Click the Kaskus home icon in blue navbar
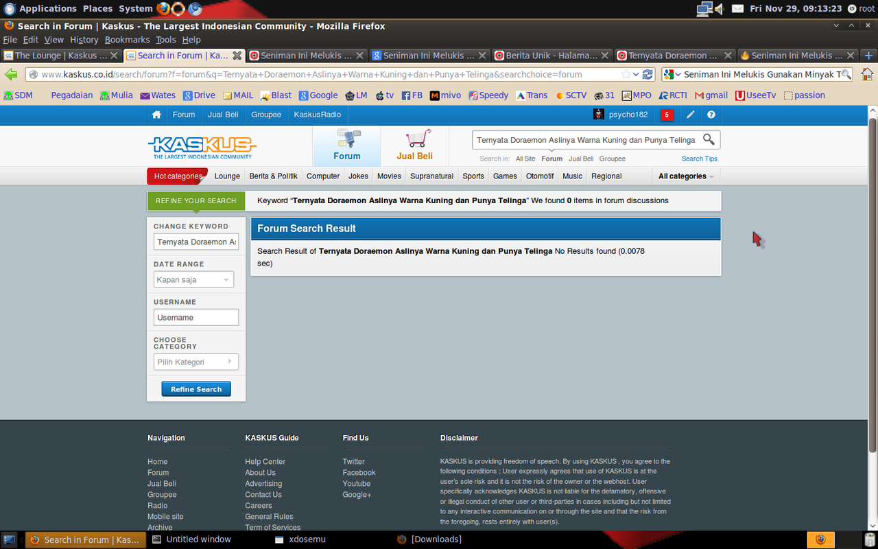The image size is (878, 549). [156, 115]
